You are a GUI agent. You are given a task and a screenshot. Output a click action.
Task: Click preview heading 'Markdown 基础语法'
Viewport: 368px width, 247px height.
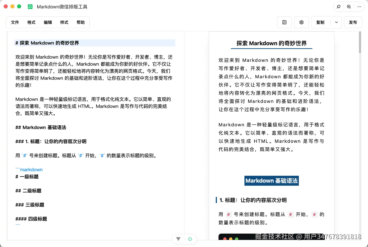point(272,181)
